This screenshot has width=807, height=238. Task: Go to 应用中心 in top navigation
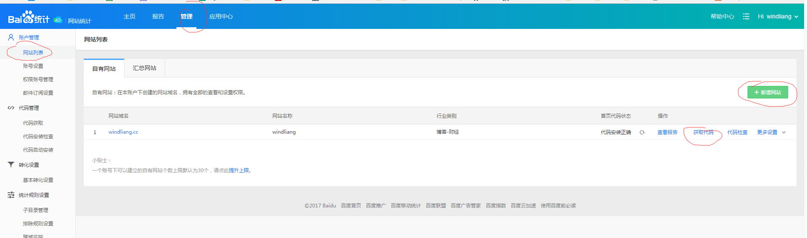221,16
